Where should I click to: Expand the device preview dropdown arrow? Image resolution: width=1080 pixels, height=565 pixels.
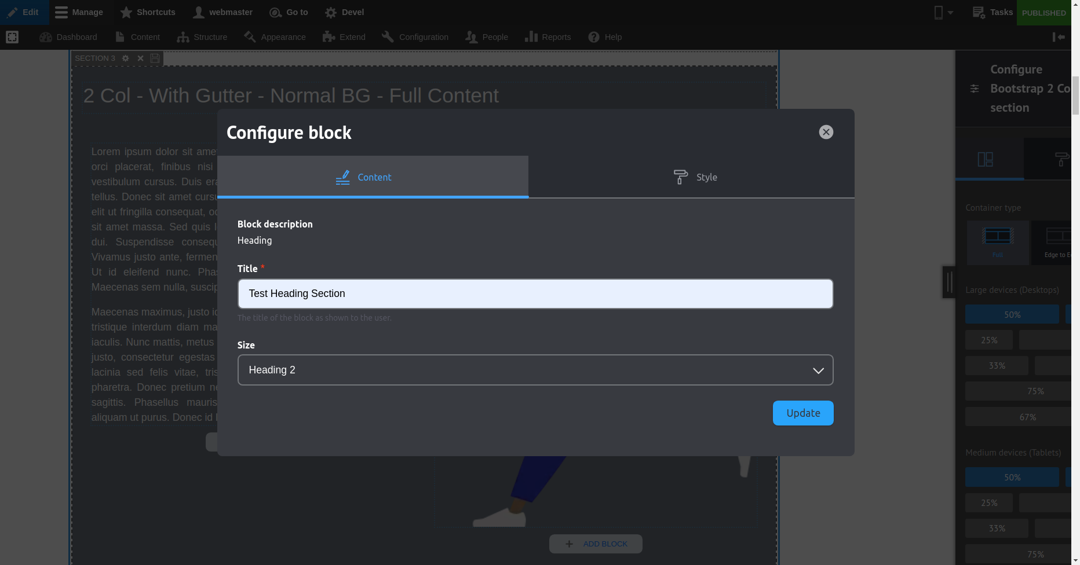950,12
